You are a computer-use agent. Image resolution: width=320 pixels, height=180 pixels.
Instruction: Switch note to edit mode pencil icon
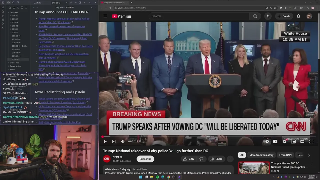point(91,7)
